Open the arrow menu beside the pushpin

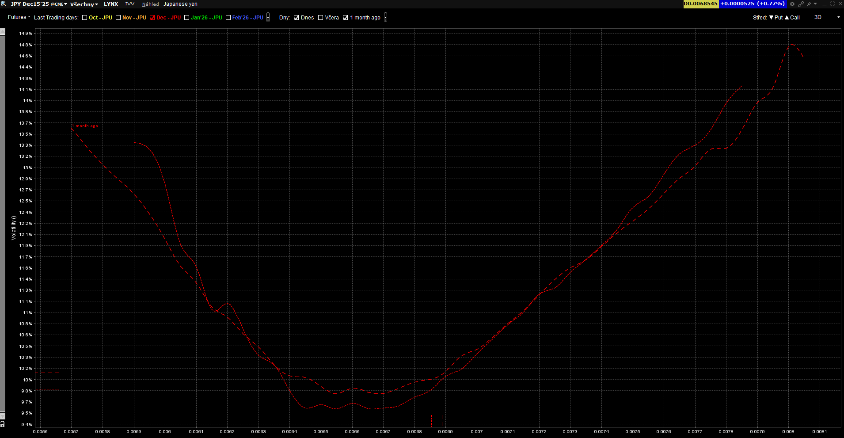tap(815, 4)
